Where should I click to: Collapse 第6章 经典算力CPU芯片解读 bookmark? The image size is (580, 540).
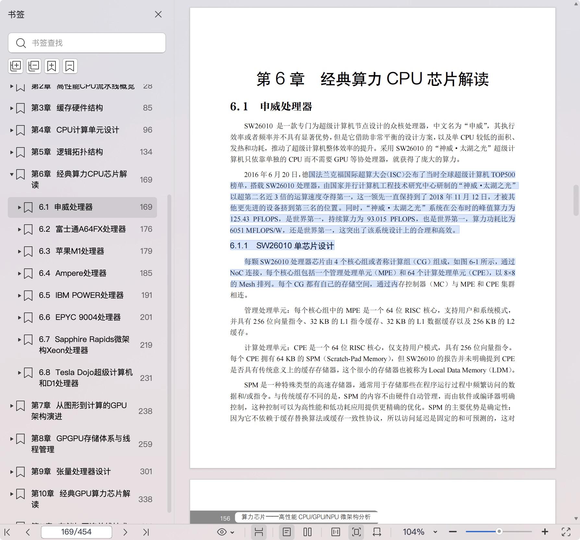pyautogui.click(x=12, y=174)
